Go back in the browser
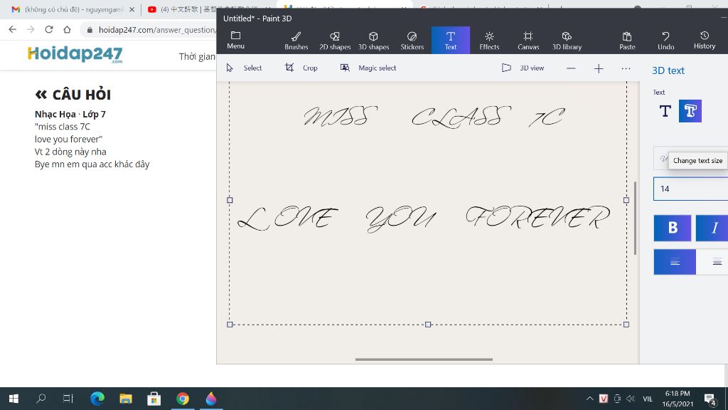728x410 pixels. [x=13, y=29]
